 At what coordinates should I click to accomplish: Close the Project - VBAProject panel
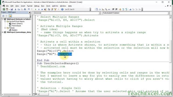[x=30, y=12]
